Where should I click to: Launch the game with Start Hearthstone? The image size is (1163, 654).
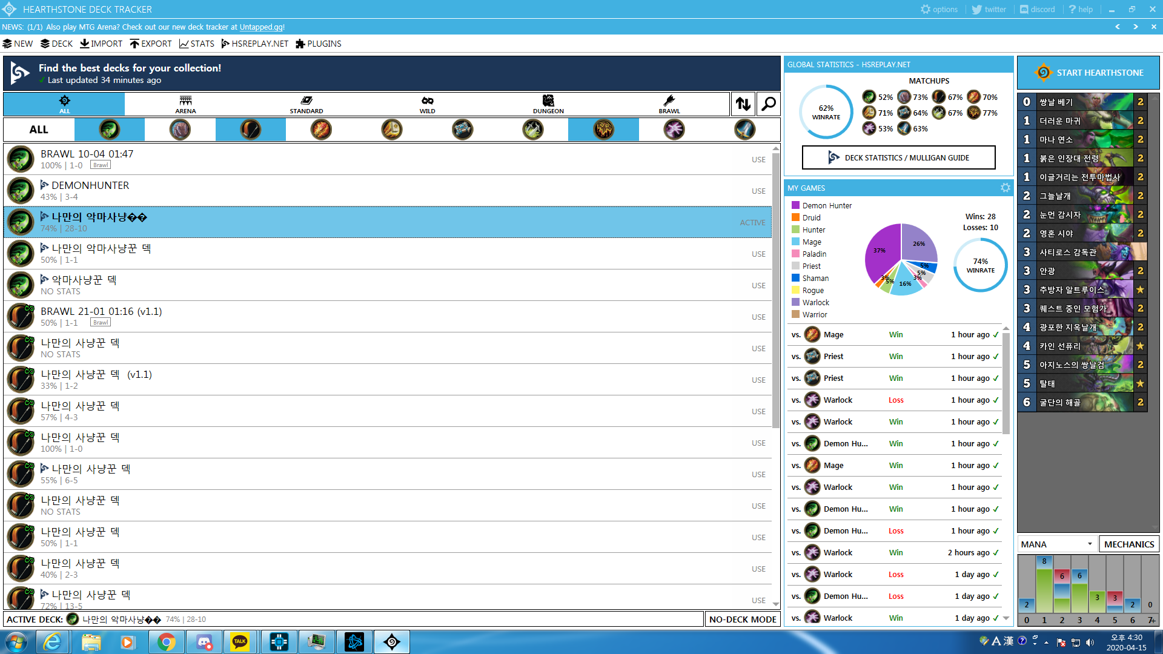click(1088, 73)
